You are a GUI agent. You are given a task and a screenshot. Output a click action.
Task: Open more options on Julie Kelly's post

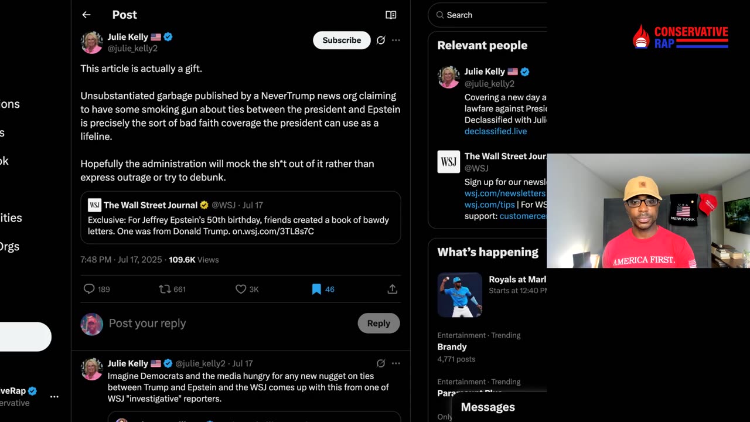(x=396, y=40)
